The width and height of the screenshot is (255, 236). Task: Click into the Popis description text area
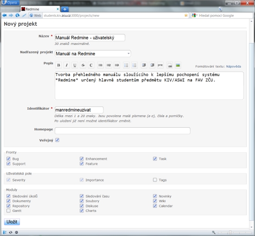click(x=149, y=86)
